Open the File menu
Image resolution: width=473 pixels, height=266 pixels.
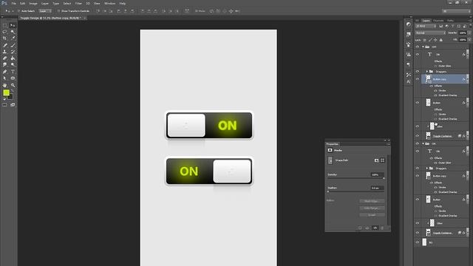coord(13,3)
